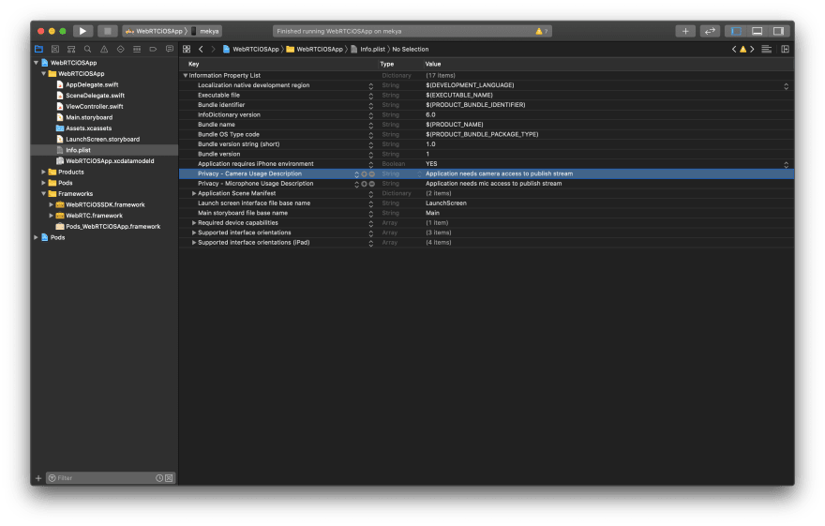Screen dimensions: 825x526
Task: Open key stepper for Camera Usage Description
Action: click(x=356, y=174)
